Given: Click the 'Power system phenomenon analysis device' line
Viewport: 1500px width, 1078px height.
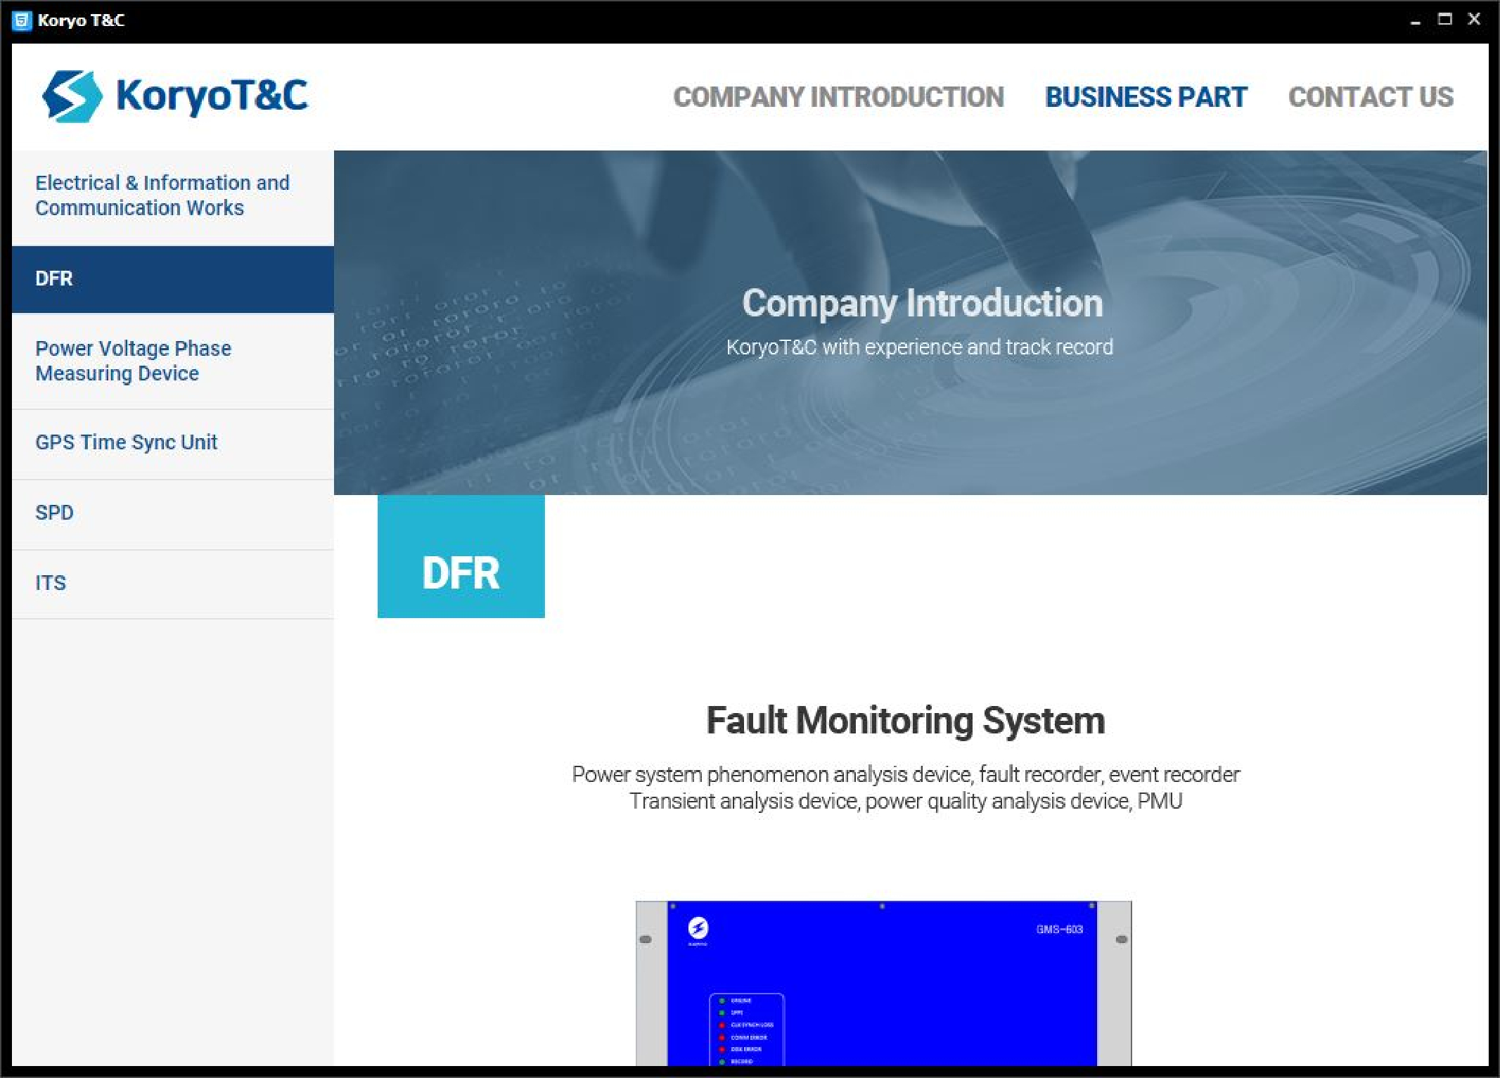Looking at the screenshot, I should [906, 775].
